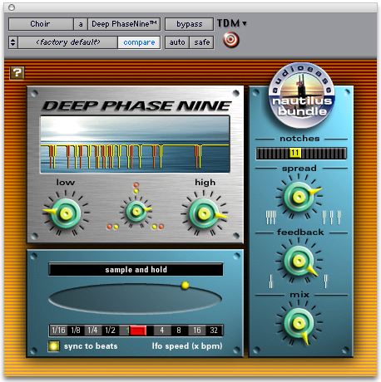
Task: Select the 1/4 lfo speed segment
Action: point(92,331)
